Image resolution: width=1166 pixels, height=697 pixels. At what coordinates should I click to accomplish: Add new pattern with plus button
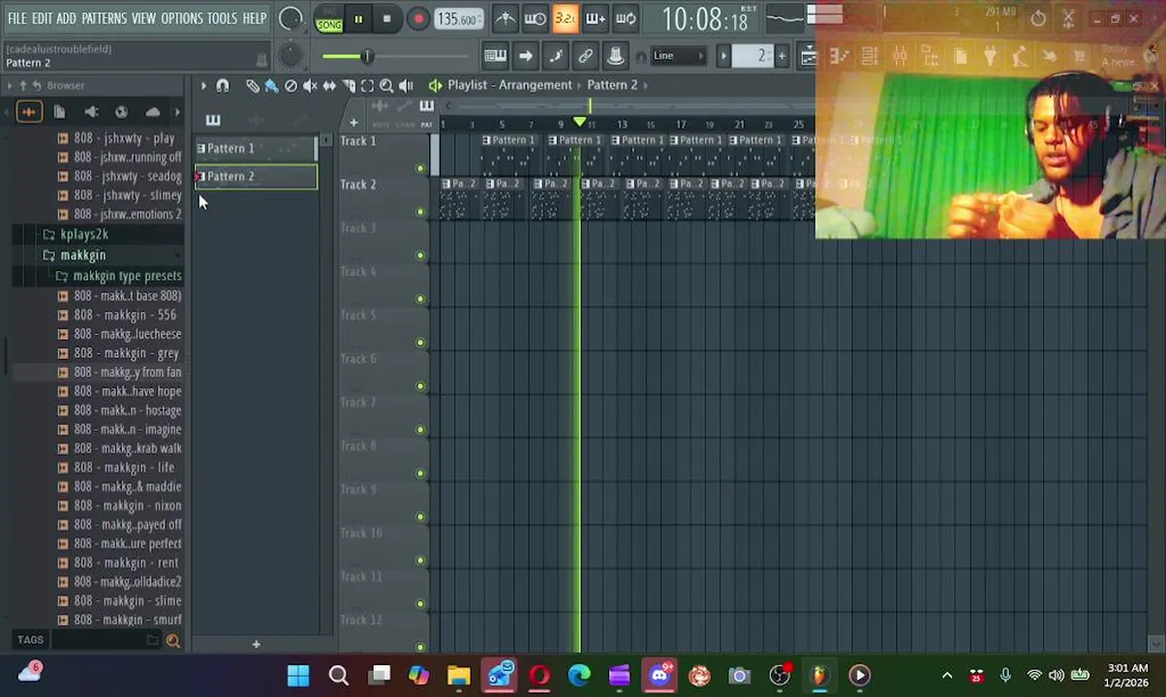coord(256,644)
